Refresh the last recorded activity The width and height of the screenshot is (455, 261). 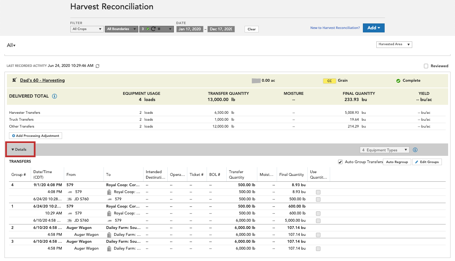[98, 66]
